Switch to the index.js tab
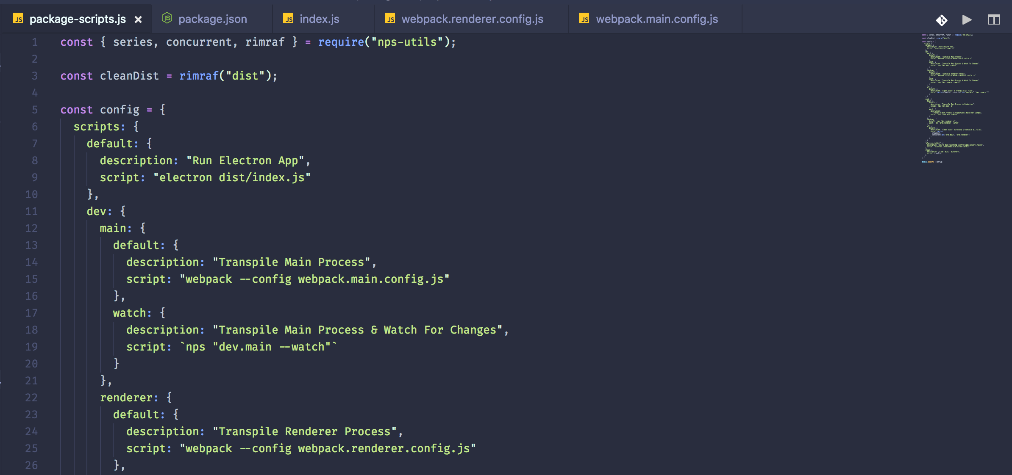The width and height of the screenshot is (1012, 475). (319, 19)
